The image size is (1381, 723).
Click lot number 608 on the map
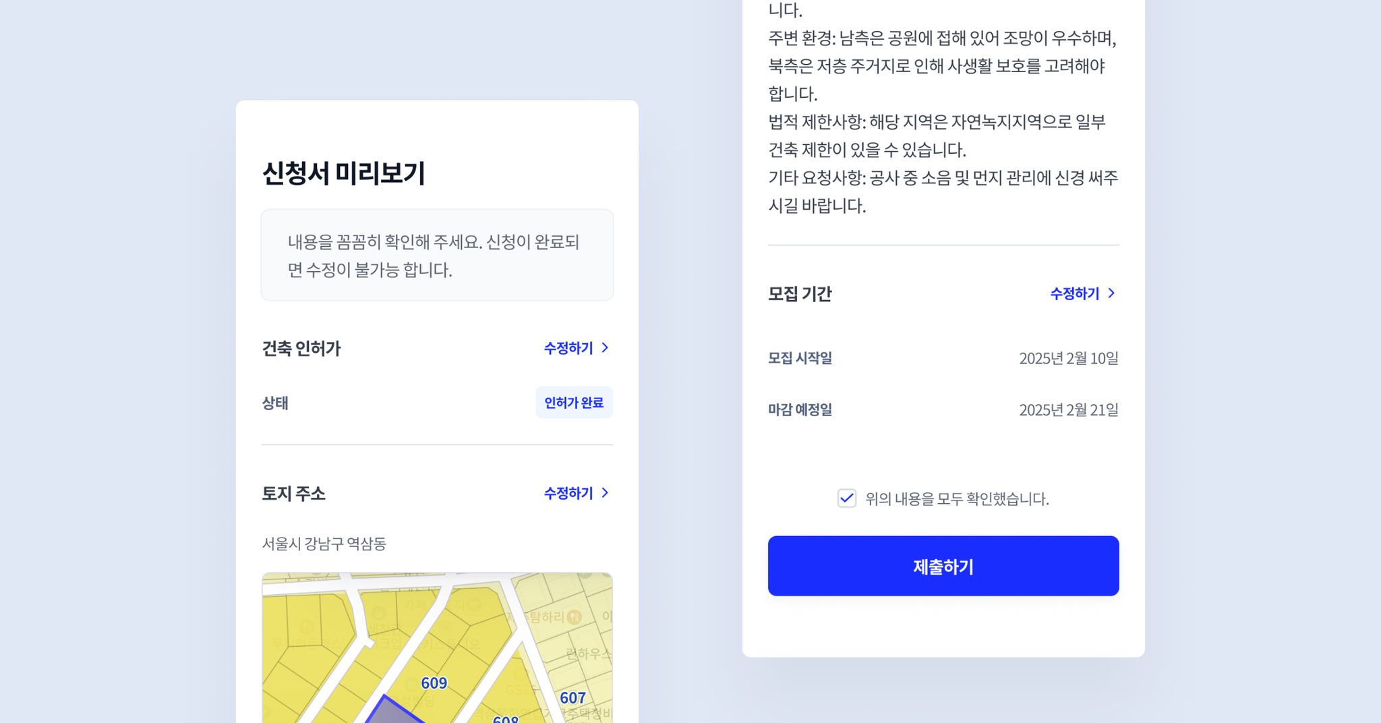click(506, 719)
